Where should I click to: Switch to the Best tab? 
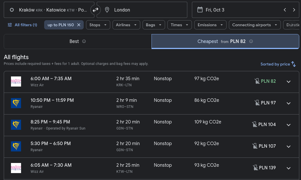pos(78,42)
